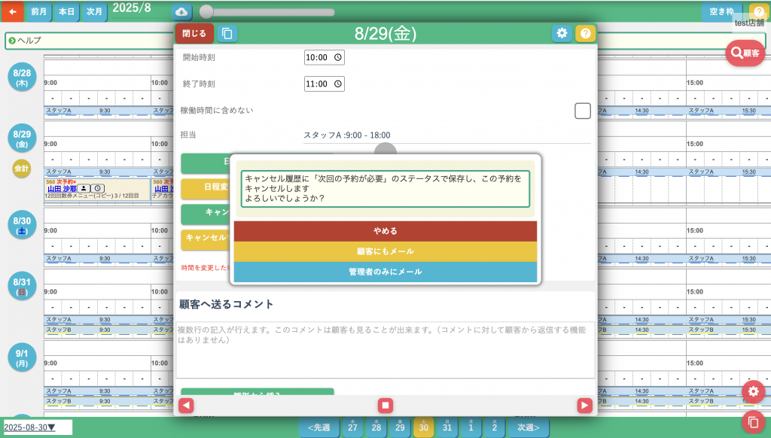The height and width of the screenshot is (438, 771).
Task: Click the red copy floating button
Action: tap(753, 421)
